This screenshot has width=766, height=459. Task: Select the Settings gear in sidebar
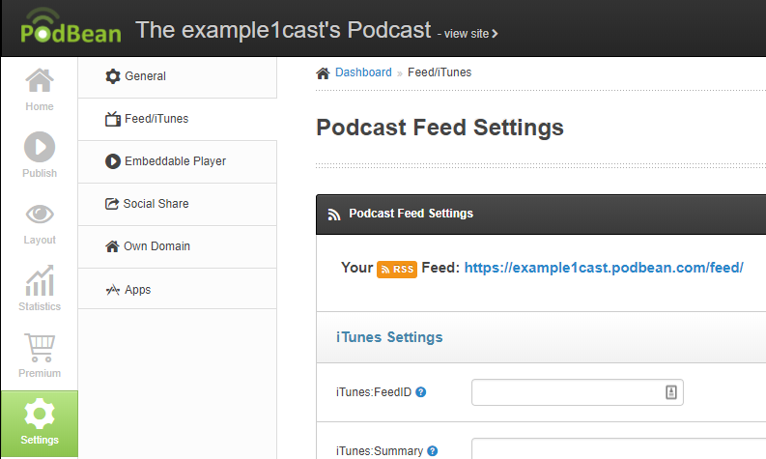coord(40,423)
